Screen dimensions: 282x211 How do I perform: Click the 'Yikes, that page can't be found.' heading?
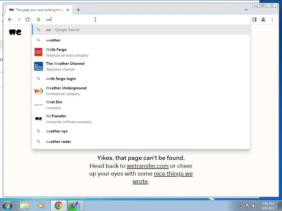141,158
